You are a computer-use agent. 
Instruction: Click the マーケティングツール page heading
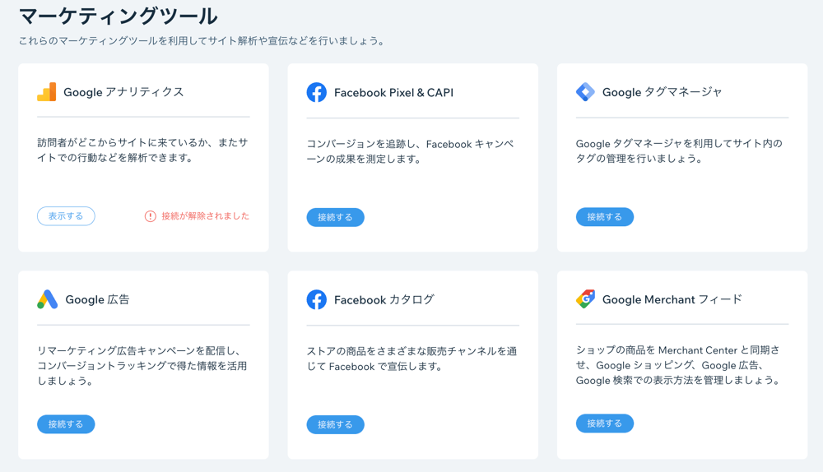pyautogui.click(x=118, y=16)
